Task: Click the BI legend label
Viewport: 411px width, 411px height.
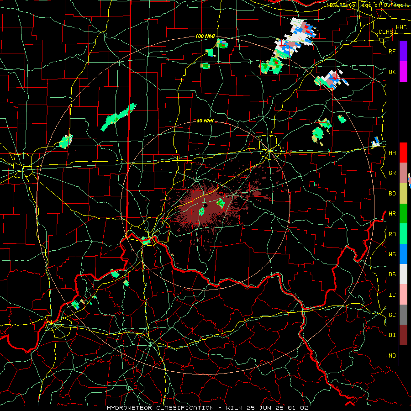Action: click(x=392, y=335)
